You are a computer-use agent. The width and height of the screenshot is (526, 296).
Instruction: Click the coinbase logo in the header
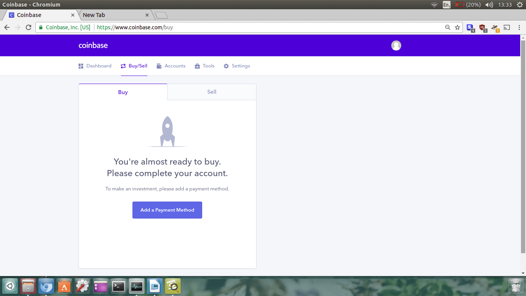93,45
